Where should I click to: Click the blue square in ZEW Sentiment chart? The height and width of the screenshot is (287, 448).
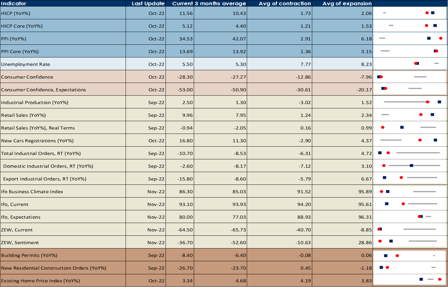[x=391, y=241]
